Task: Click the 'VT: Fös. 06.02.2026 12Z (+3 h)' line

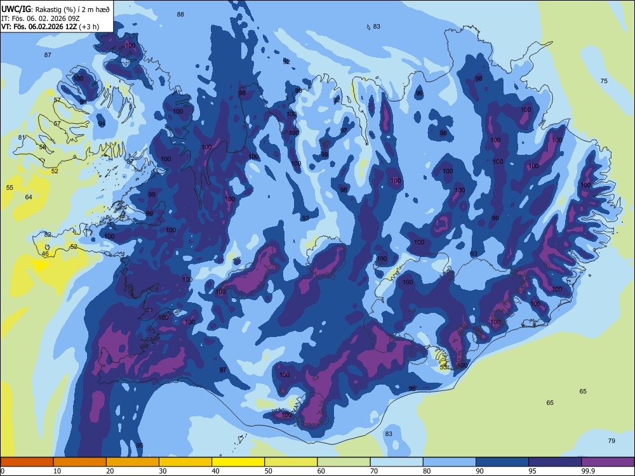Action: click(x=50, y=27)
